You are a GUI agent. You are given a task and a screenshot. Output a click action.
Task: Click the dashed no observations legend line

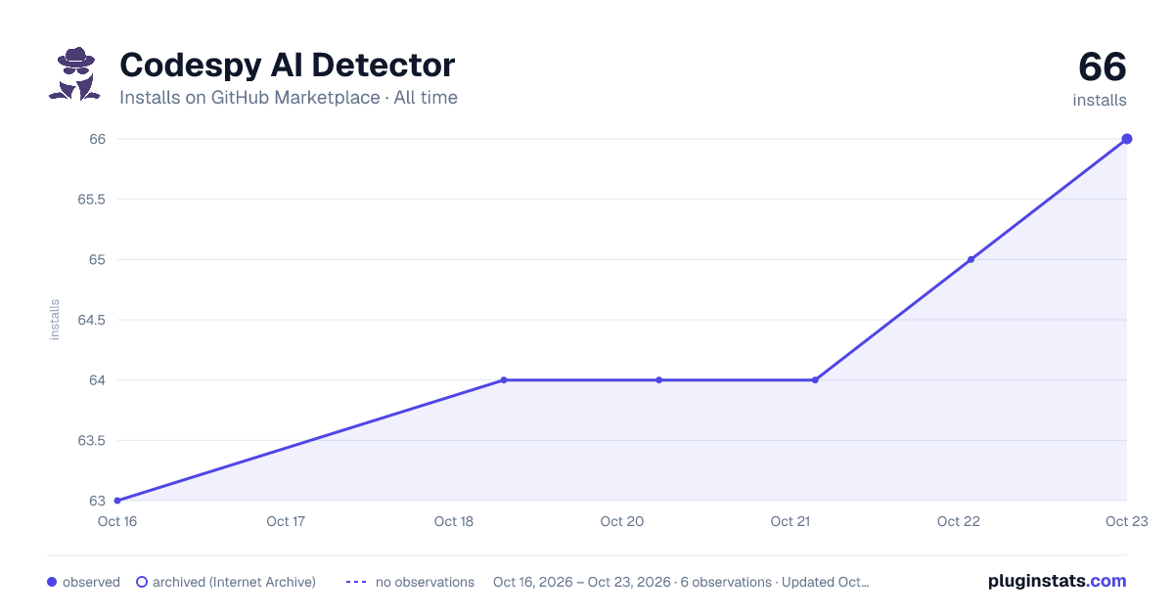356,582
